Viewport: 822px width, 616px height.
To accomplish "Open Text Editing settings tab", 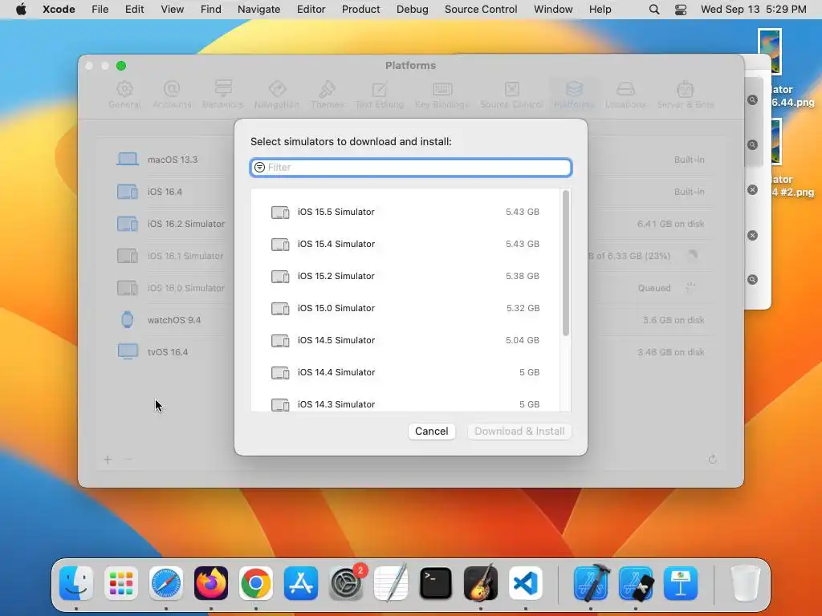I will click(380, 95).
